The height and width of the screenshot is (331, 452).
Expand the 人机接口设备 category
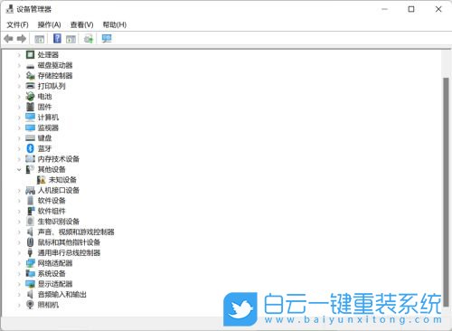point(19,191)
